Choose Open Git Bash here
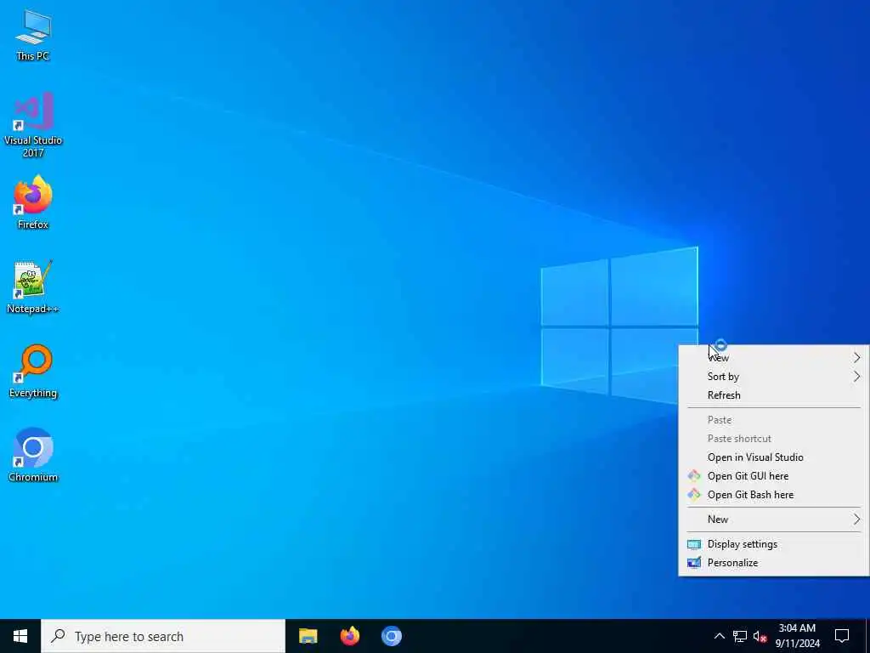870x653 pixels. (773, 495)
